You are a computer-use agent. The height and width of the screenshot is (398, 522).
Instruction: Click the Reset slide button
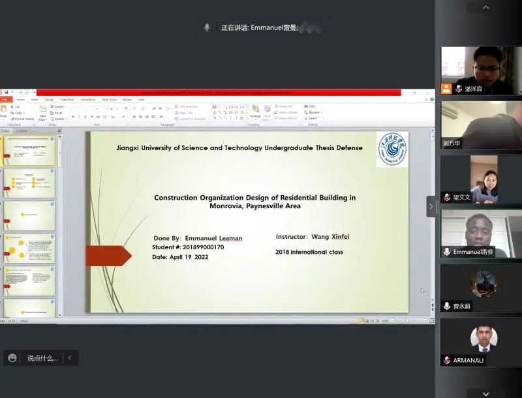coord(56,113)
